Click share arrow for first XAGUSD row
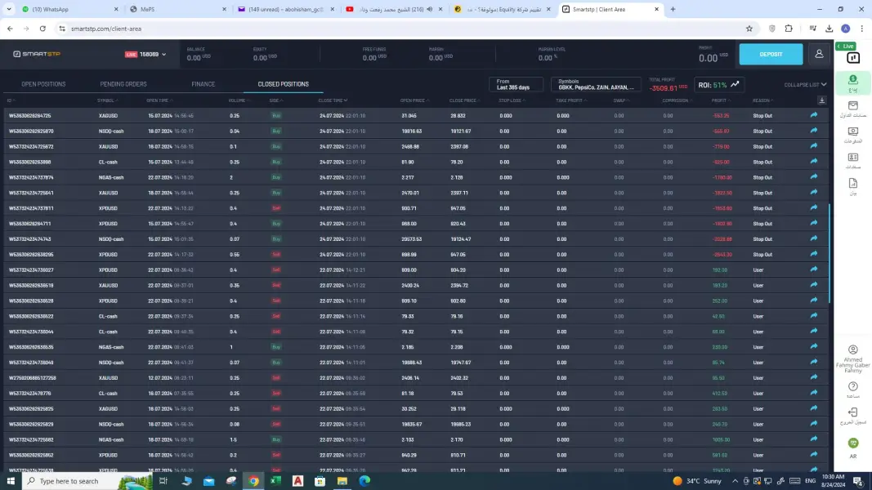 coord(813,116)
